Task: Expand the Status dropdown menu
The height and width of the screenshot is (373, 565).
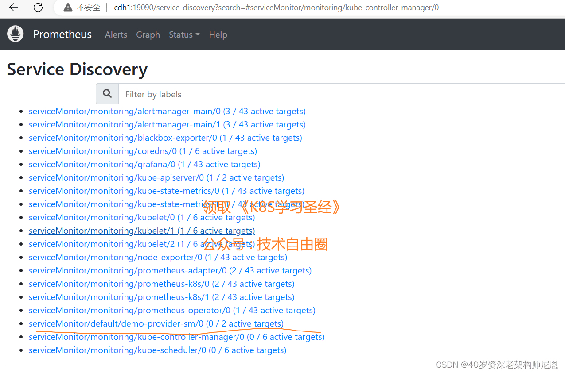Action: tap(184, 35)
